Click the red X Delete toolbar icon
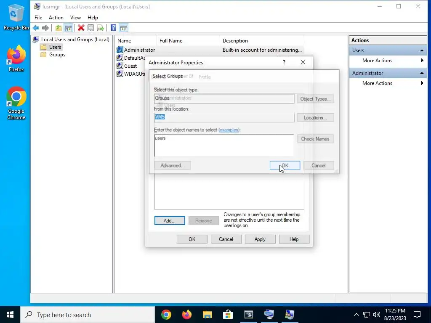Image resolution: width=431 pixels, height=323 pixels. [81, 28]
